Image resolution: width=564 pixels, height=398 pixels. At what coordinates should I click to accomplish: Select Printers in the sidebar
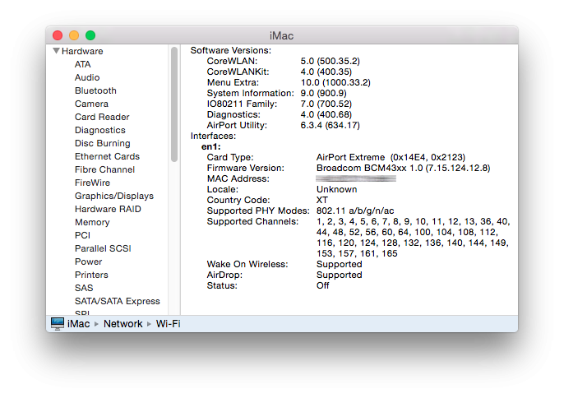(x=91, y=275)
